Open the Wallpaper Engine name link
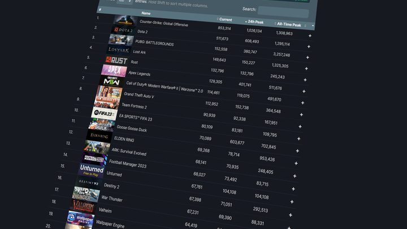This screenshot has width=407, height=229. tap(110, 223)
